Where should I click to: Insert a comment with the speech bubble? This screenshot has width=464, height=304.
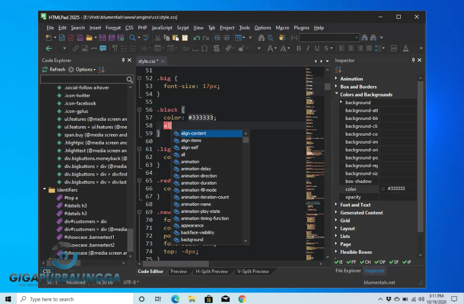click(103, 48)
